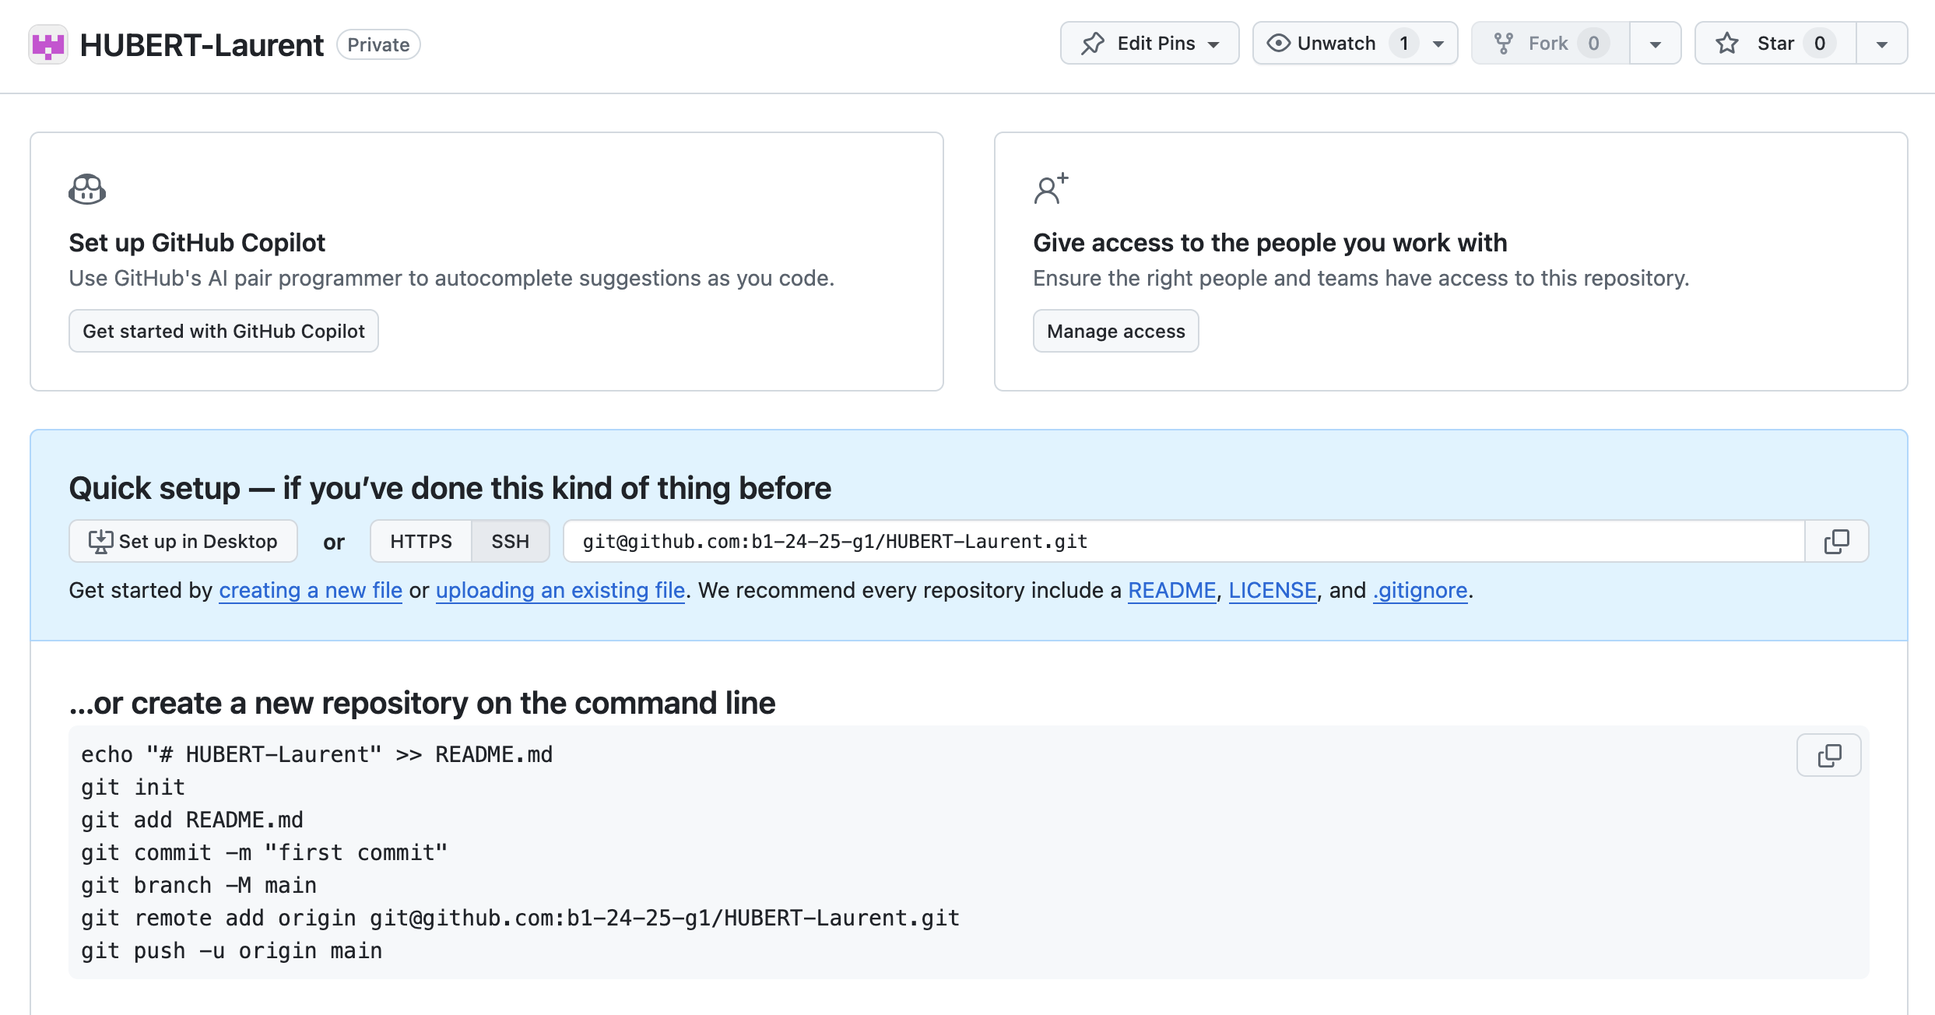The width and height of the screenshot is (1935, 1015).
Task: Click the add-person access icon
Action: click(x=1050, y=189)
